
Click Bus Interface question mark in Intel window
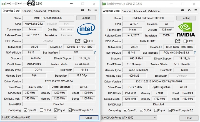(x=95, y=52)
